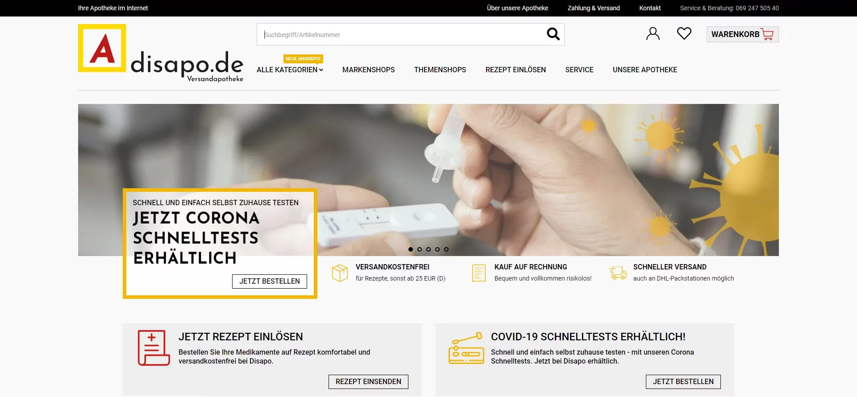Expand the Alle Kategorien dropdown
Image resolution: width=857 pixels, height=397 pixels.
pos(290,70)
